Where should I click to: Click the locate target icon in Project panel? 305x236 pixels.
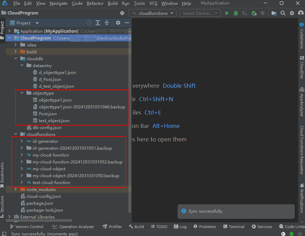tap(89, 23)
